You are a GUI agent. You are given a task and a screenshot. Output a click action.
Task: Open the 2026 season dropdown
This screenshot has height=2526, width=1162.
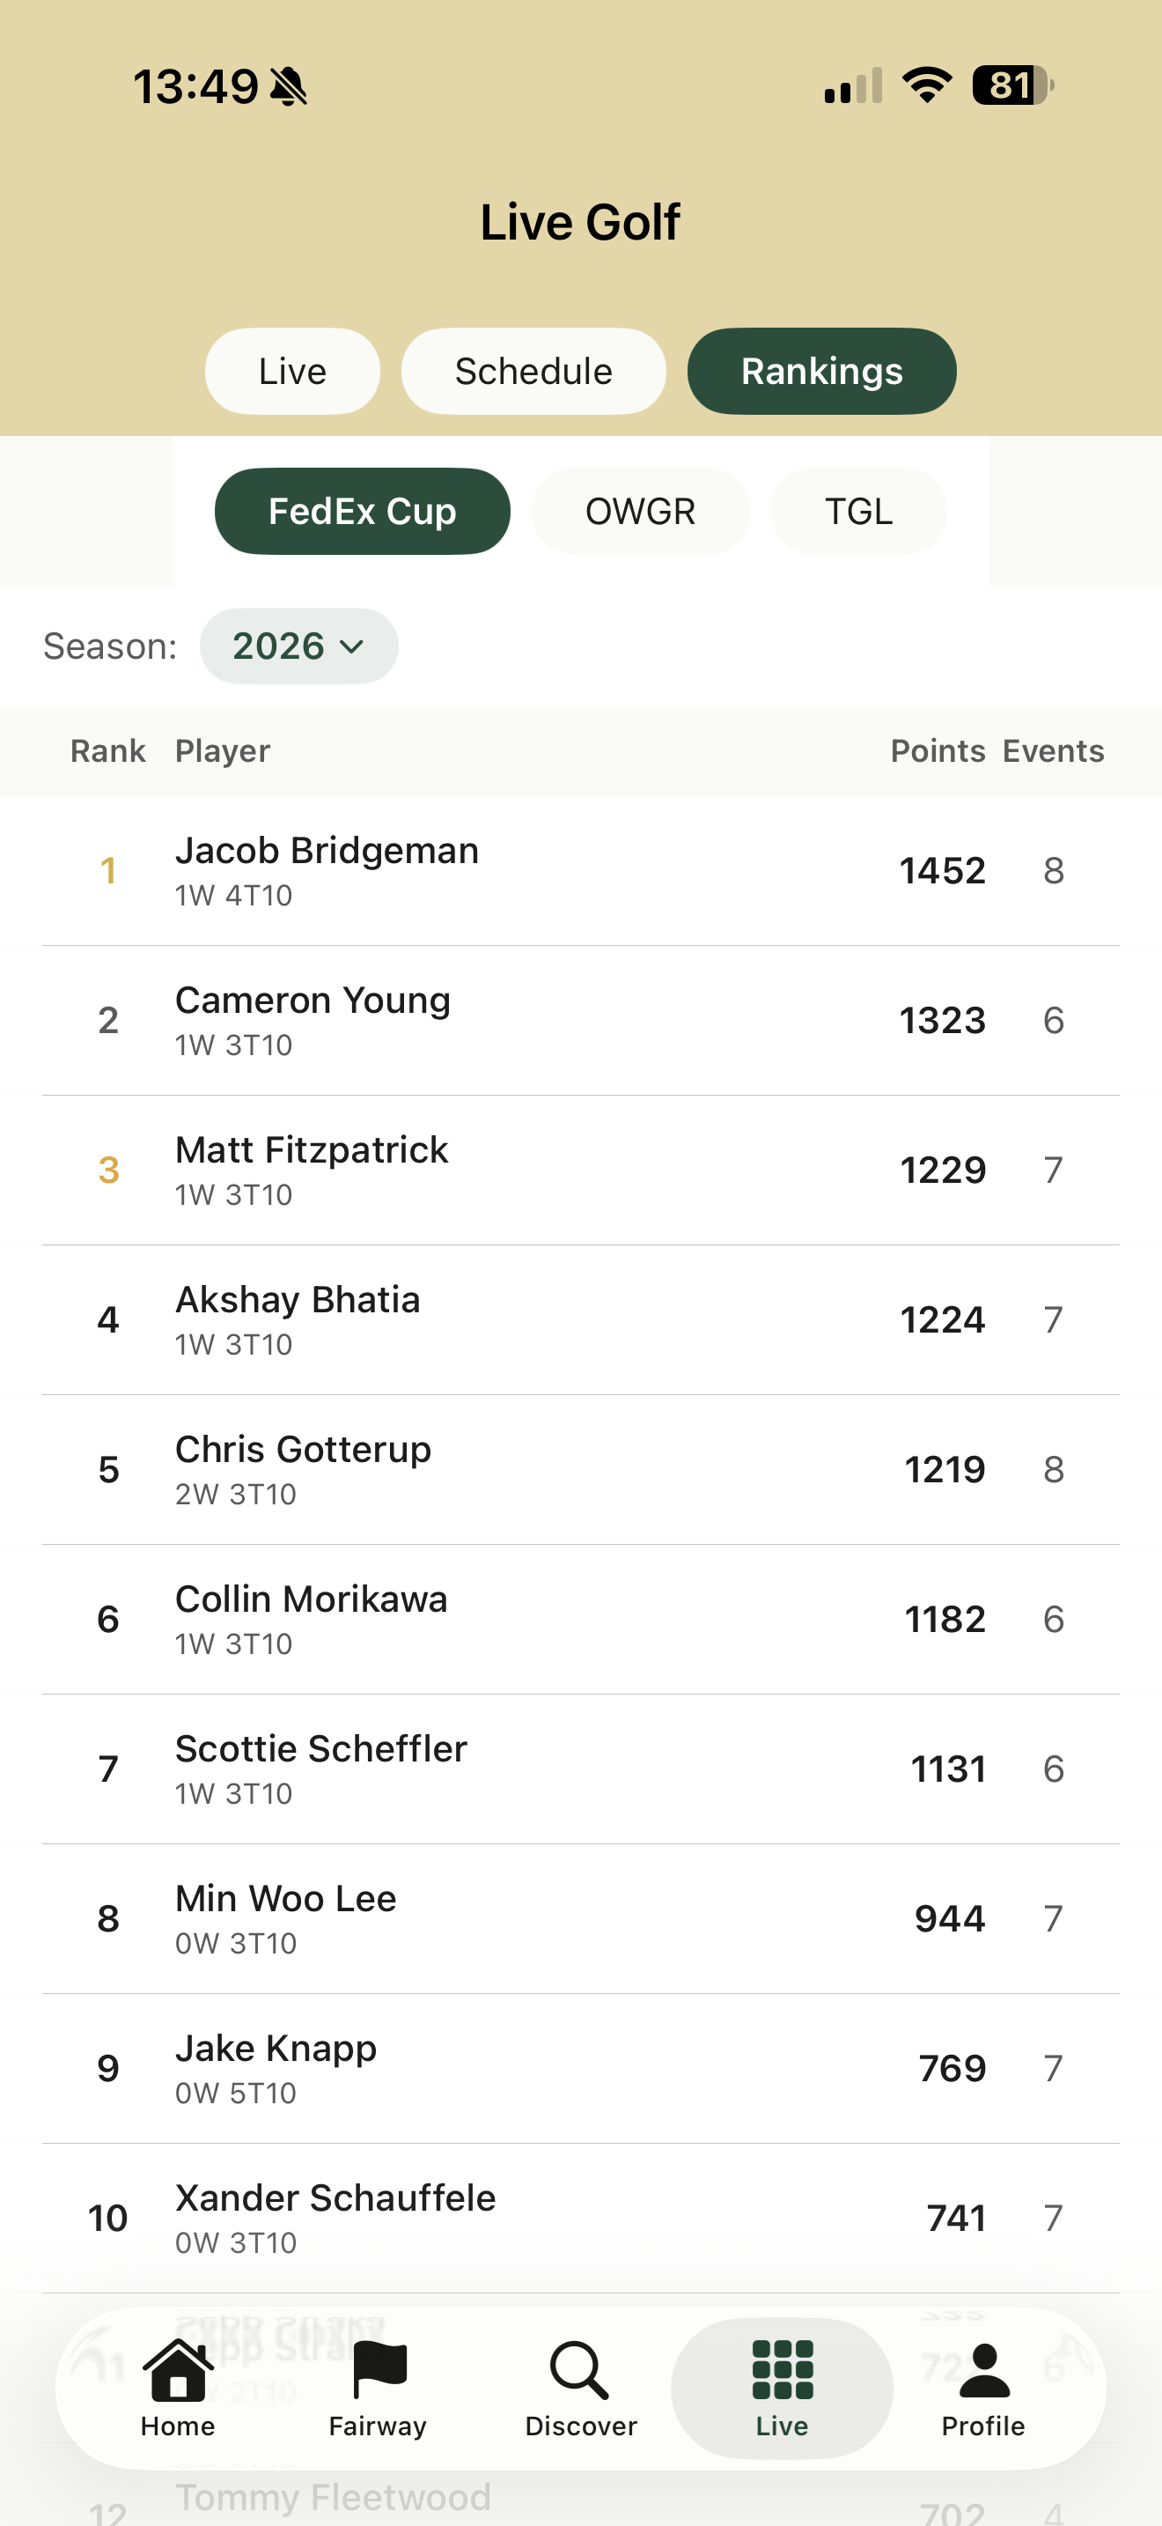pyautogui.click(x=298, y=646)
